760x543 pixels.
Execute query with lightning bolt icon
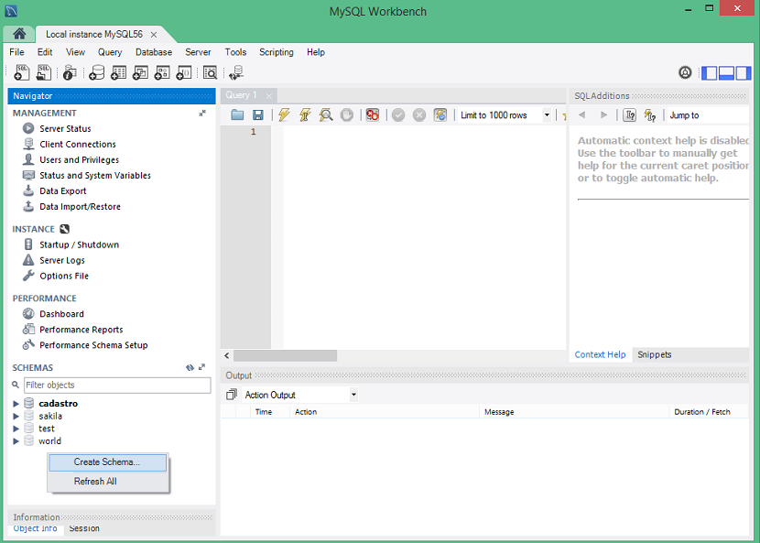(x=284, y=114)
